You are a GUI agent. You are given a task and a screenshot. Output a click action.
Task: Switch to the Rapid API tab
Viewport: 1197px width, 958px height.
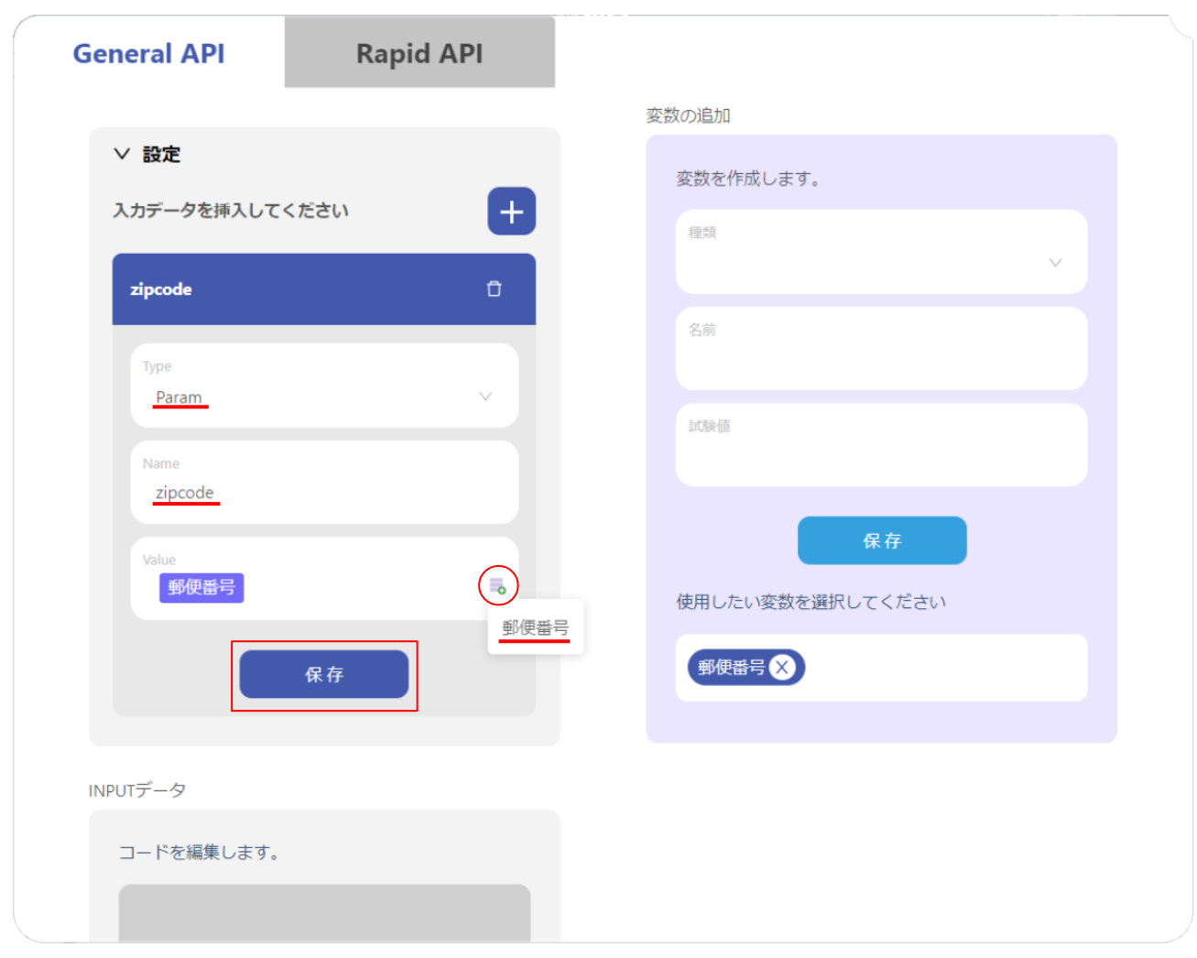419,53
